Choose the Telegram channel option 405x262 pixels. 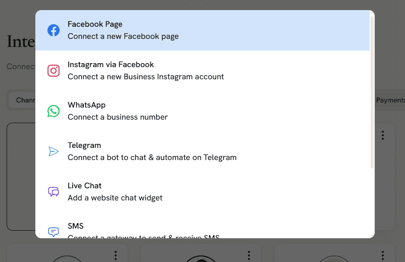coord(202,151)
